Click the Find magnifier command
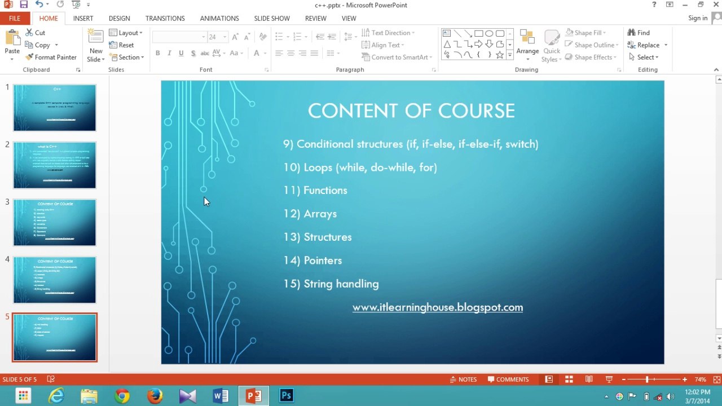The image size is (722, 406). [x=639, y=33]
